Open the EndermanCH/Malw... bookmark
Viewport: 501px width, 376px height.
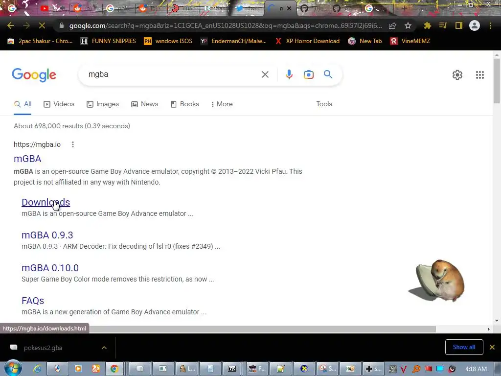click(x=233, y=41)
